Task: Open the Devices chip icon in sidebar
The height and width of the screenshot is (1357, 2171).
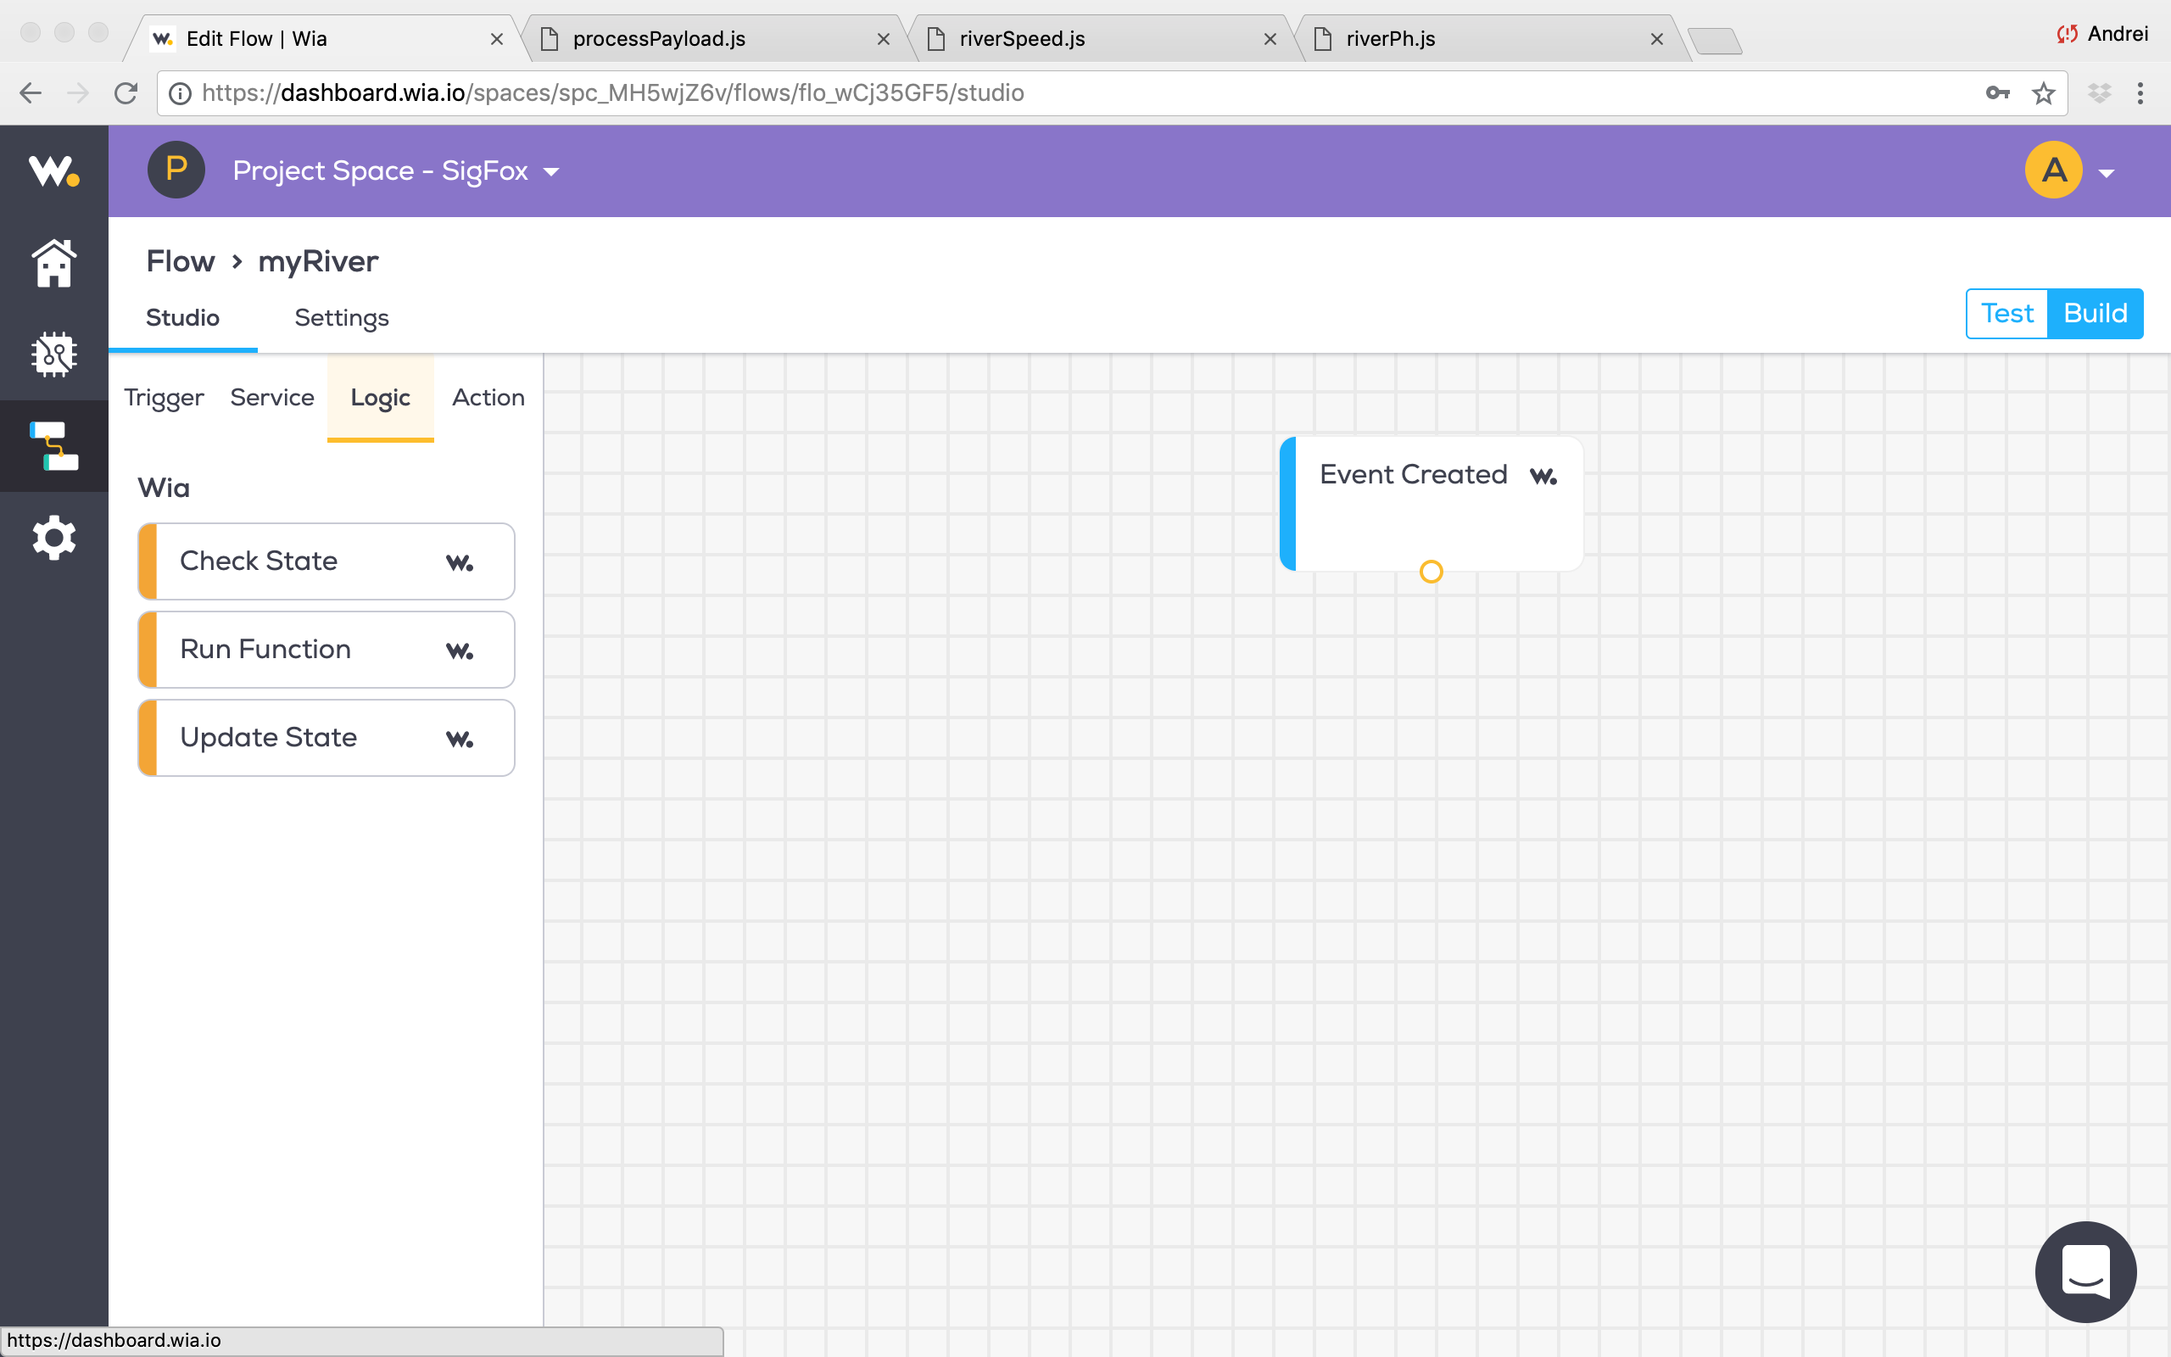Action: (x=53, y=355)
